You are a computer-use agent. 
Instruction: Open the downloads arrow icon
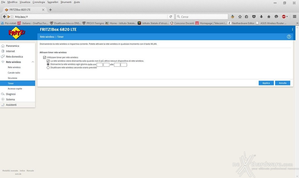point(261,17)
